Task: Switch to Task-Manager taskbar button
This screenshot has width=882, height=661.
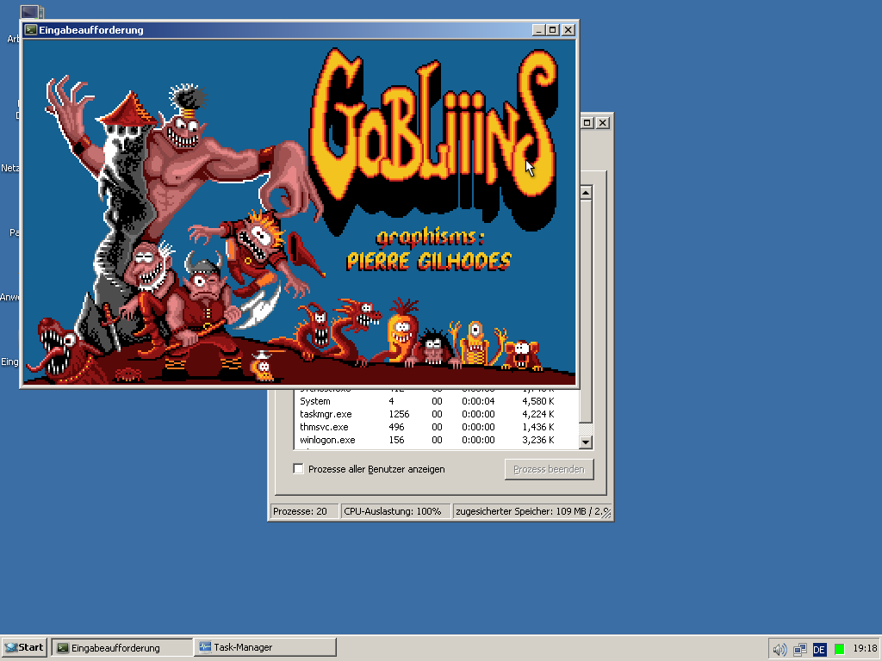Action: tap(265, 647)
